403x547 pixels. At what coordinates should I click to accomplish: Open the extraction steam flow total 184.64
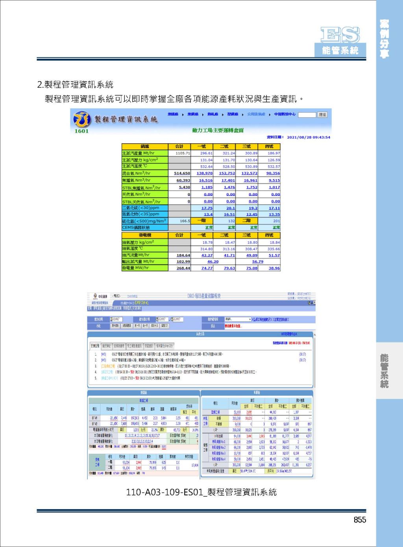pyautogui.click(x=183, y=255)
